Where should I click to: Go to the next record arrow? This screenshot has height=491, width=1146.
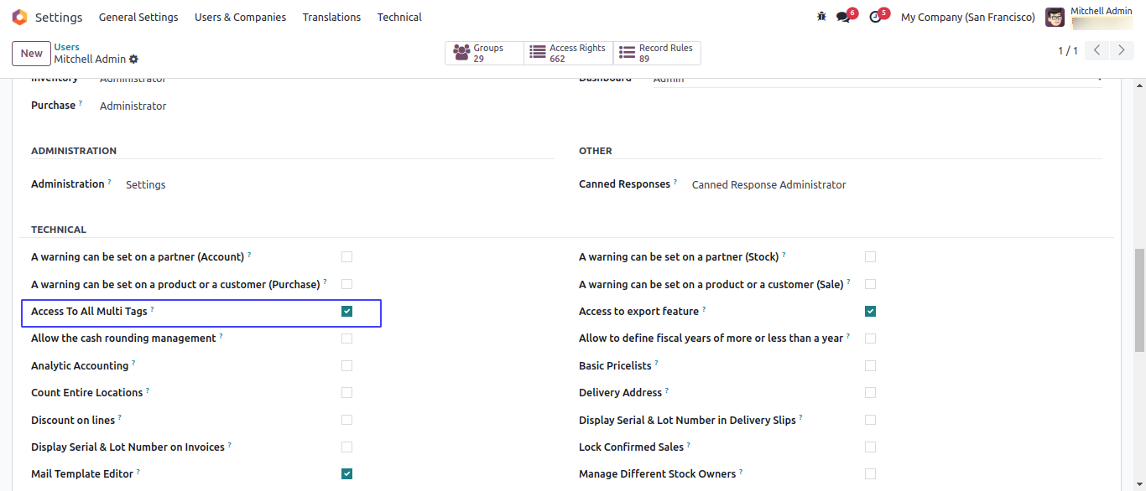point(1122,50)
